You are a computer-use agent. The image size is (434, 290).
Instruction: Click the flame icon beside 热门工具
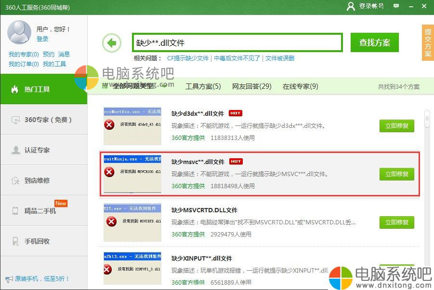click(x=14, y=89)
